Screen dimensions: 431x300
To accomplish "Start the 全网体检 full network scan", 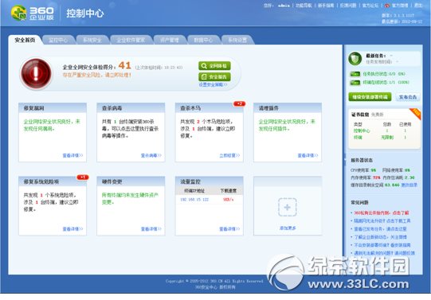I will tap(214, 66).
